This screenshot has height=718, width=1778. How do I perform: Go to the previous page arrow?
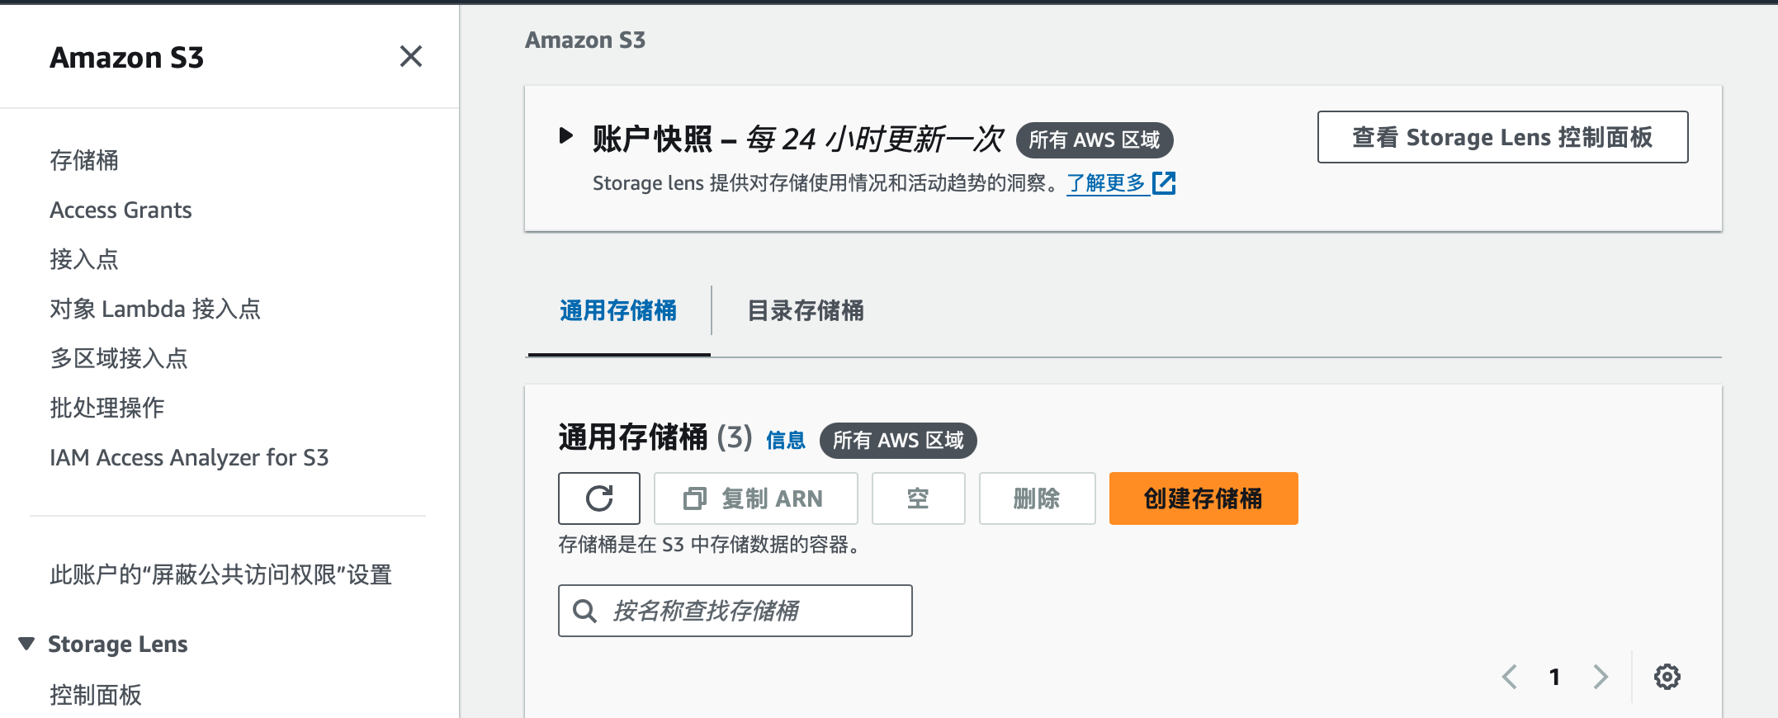1510,677
